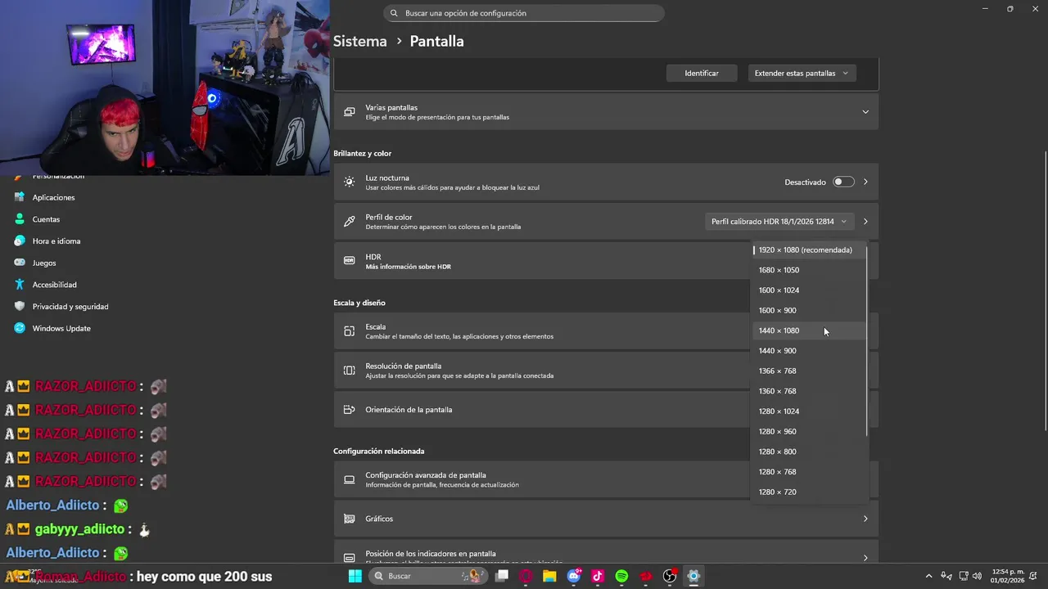The image size is (1048, 589).
Task: Choose 1280 × 720 from resolution list
Action: 808,492
